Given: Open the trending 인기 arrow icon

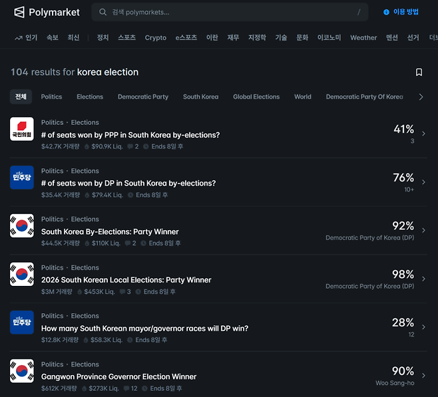Looking at the screenshot, I should [19, 38].
